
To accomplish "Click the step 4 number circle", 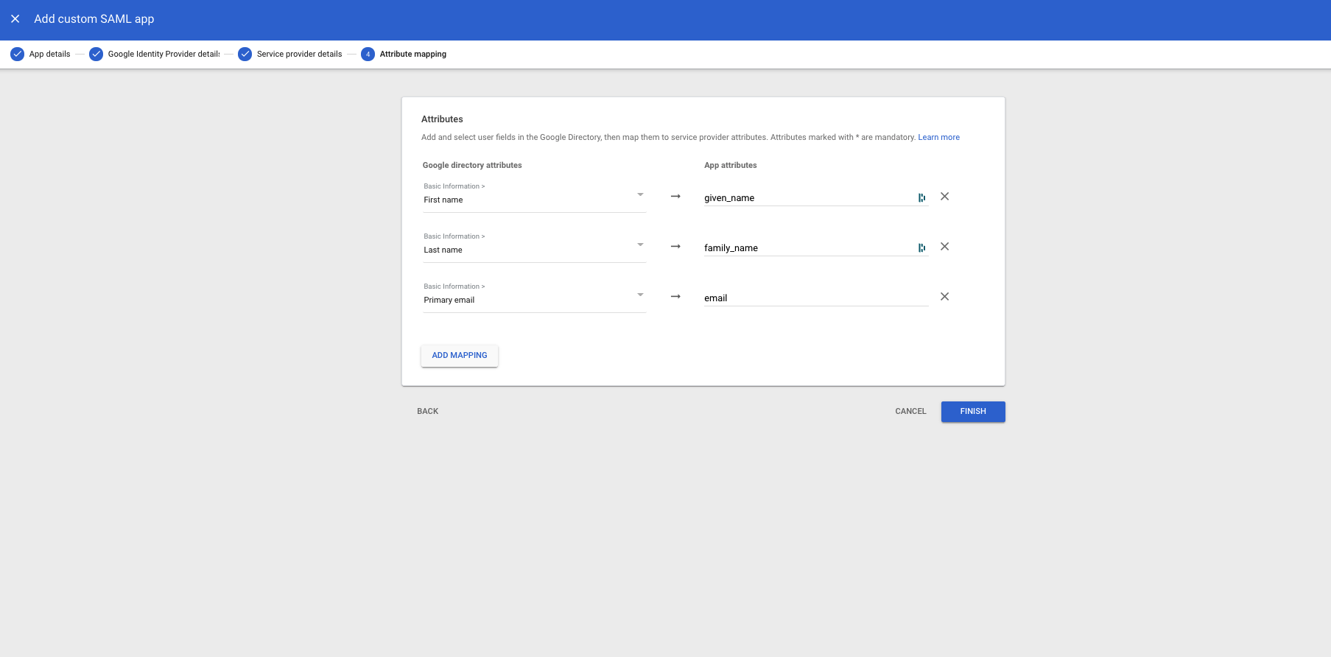I will [x=368, y=54].
